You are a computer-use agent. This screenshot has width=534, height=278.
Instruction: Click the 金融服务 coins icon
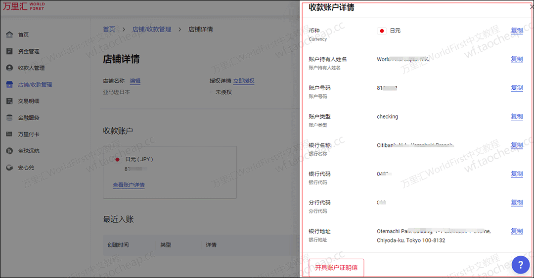pos(9,118)
